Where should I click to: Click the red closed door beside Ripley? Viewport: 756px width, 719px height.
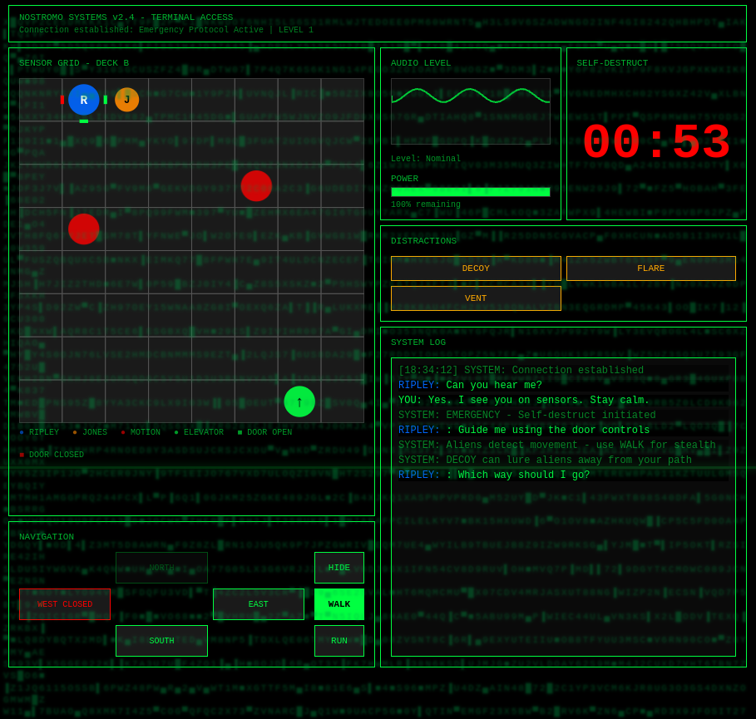coord(62,100)
